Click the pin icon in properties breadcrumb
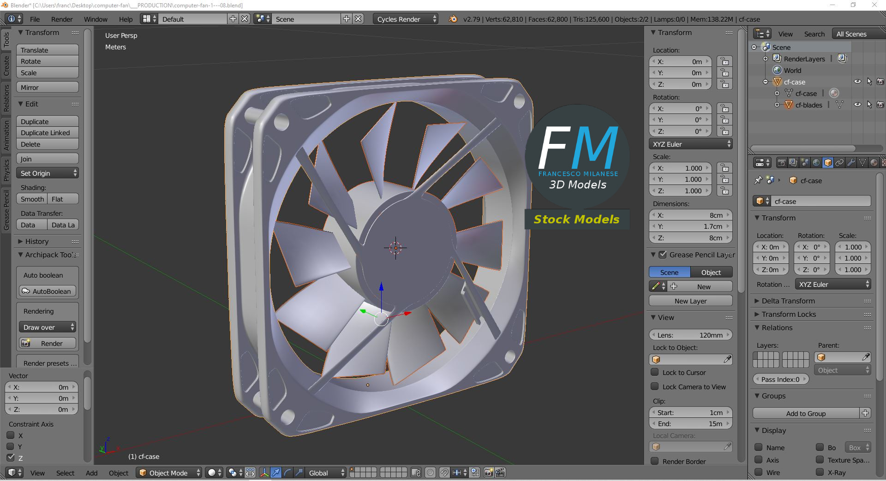 click(x=758, y=180)
